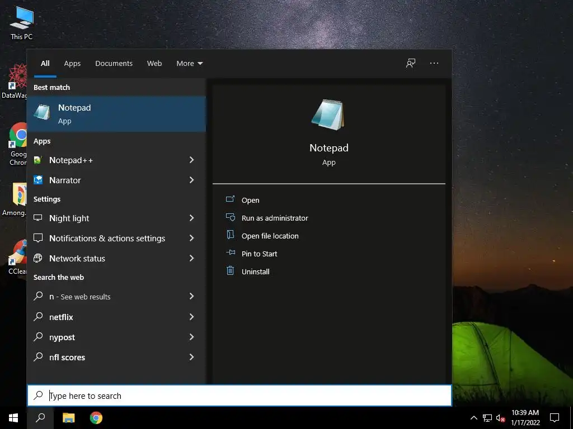Image resolution: width=573 pixels, height=429 pixels.
Task: Click the Among desktop folder icon
Action: pos(15,199)
